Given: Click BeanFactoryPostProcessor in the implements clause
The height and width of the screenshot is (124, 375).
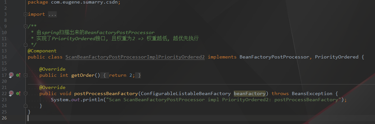Looking at the screenshot, I should click(x=274, y=57).
